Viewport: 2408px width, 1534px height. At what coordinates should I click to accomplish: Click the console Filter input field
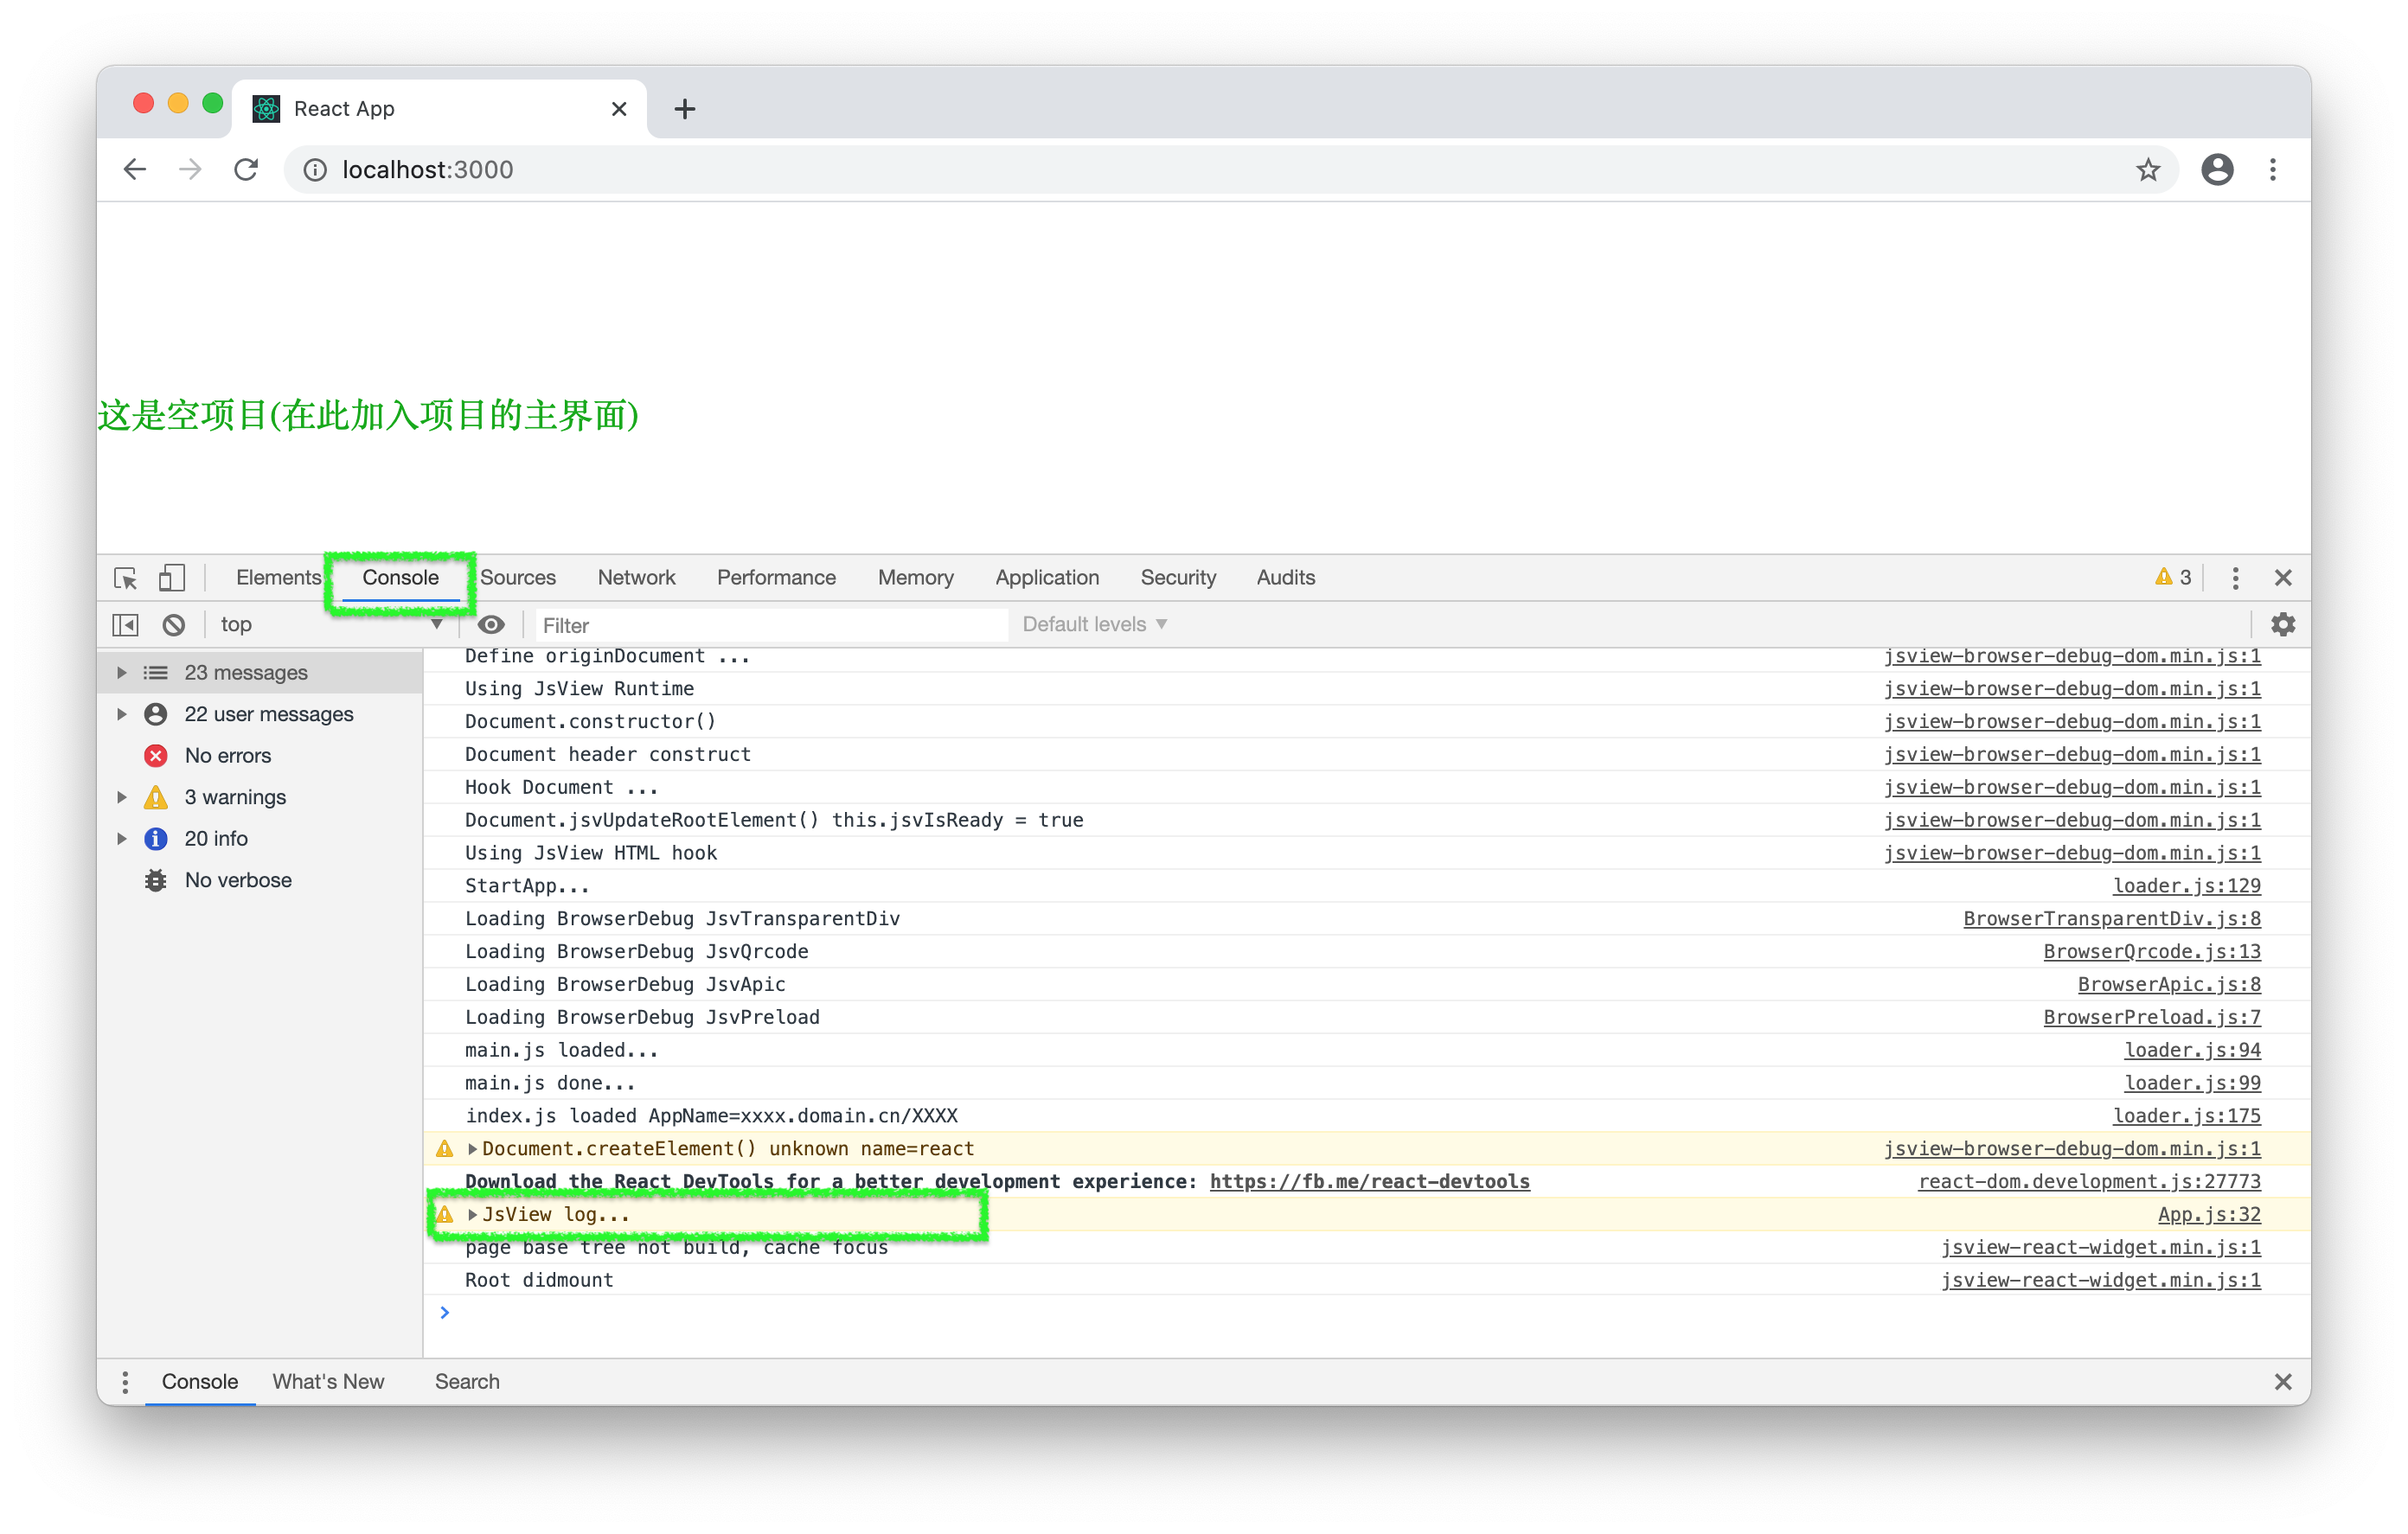coord(770,625)
